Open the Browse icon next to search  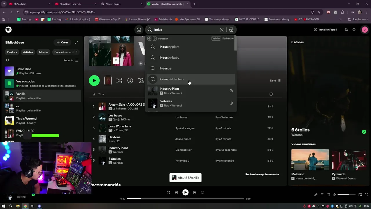coord(231,30)
